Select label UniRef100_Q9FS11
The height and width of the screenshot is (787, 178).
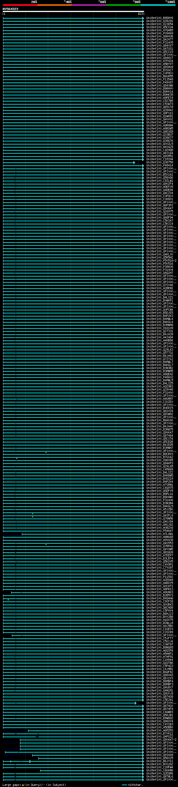point(160,113)
